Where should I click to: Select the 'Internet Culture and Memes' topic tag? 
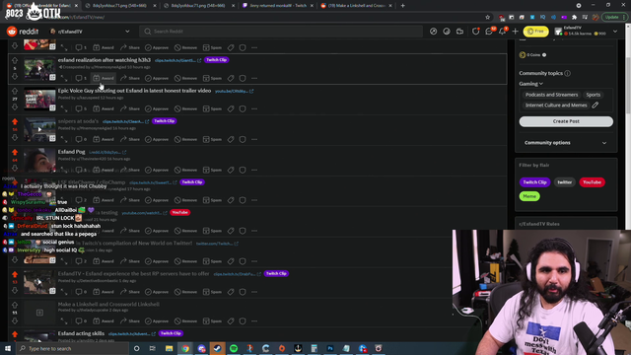click(x=556, y=106)
